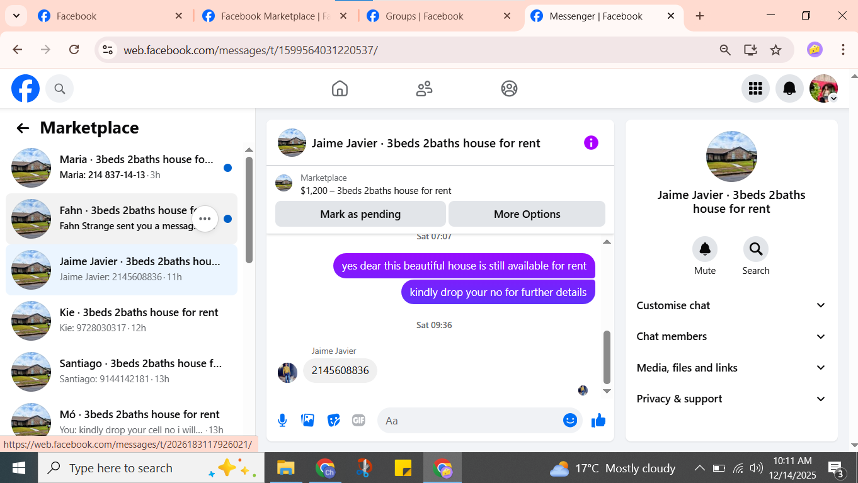Click the purple conversation info icon

tap(591, 143)
